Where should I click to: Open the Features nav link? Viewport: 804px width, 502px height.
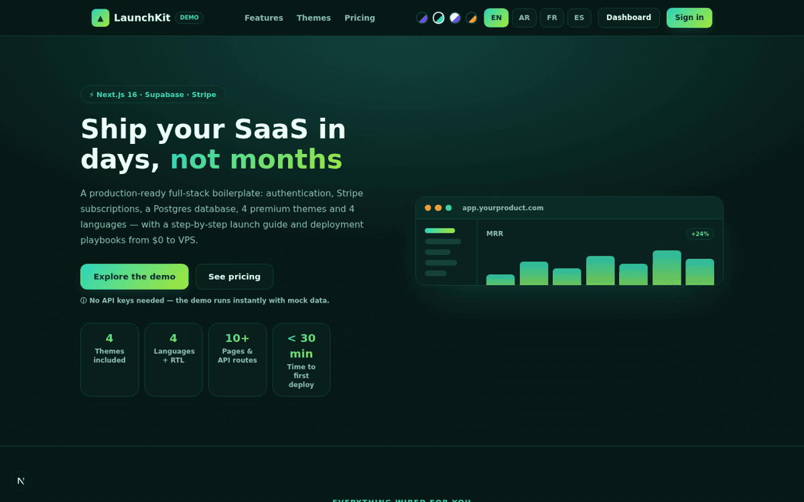[264, 18]
